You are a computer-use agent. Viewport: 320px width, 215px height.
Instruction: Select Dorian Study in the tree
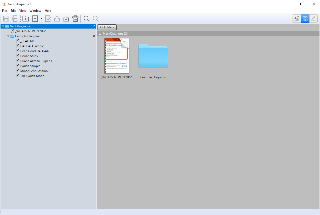(x=29, y=56)
